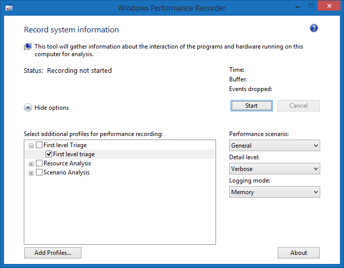Collapse the First level Triage tree node

(x=31, y=146)
